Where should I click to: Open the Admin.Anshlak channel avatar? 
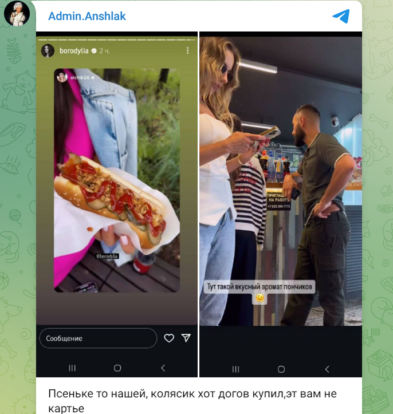[x=17, y=13]
